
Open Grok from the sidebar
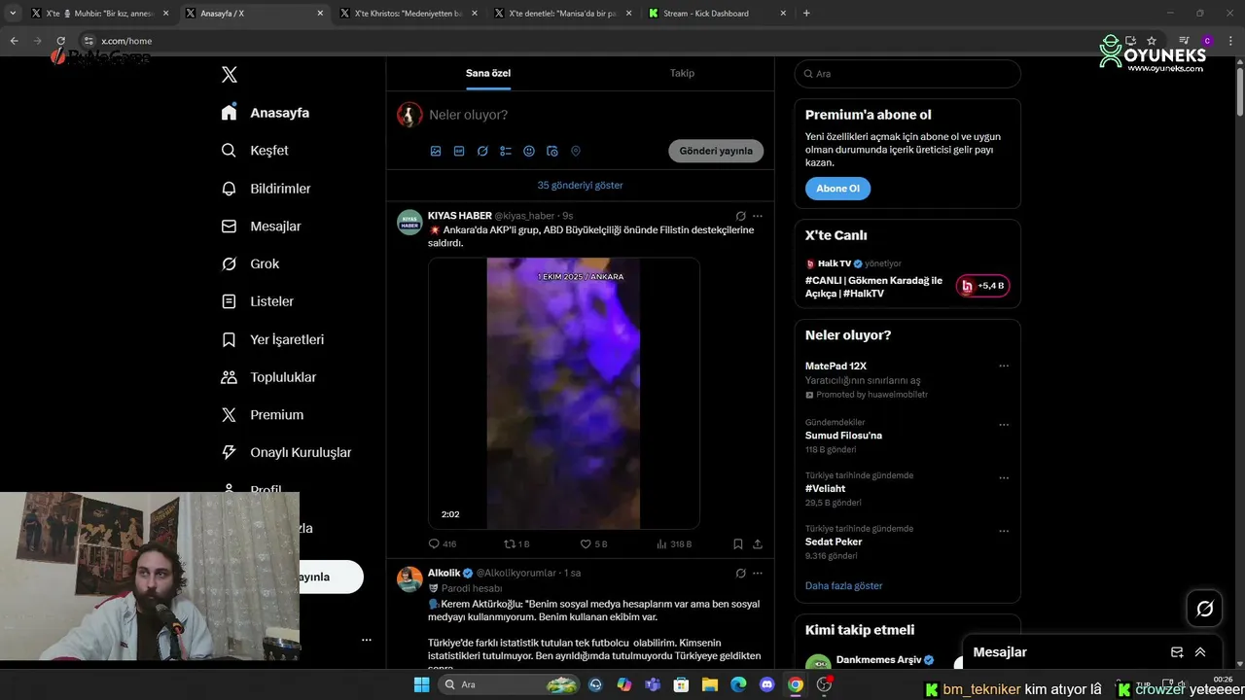pos(250,263)
